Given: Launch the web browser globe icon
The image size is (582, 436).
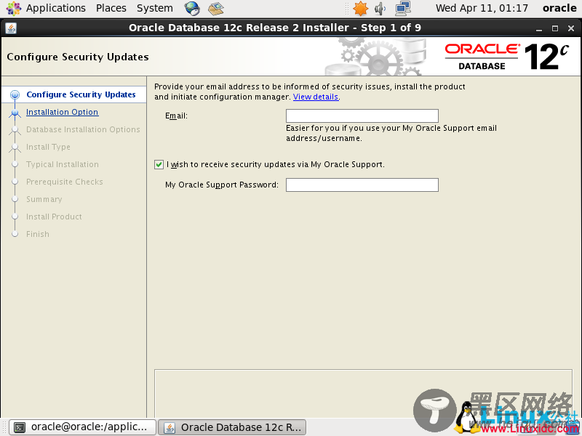Looking at the screenshot, I should point(192,8).
